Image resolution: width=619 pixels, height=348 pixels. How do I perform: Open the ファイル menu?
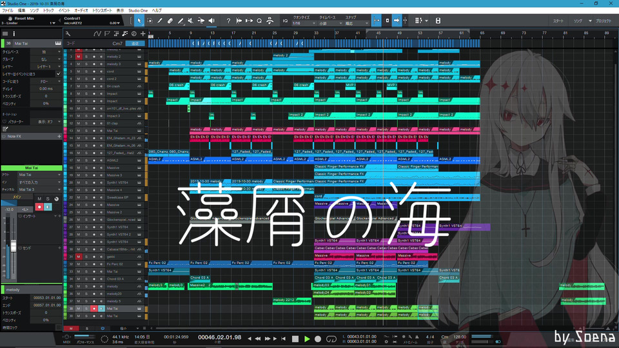[x=8, y=10]
